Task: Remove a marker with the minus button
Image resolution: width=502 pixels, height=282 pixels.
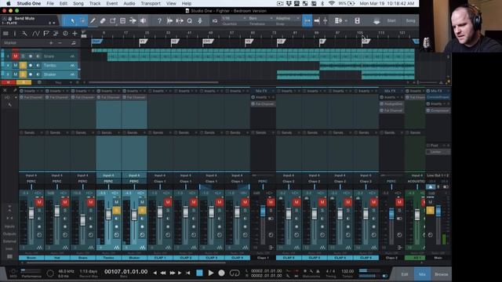Action: point(60,43)
